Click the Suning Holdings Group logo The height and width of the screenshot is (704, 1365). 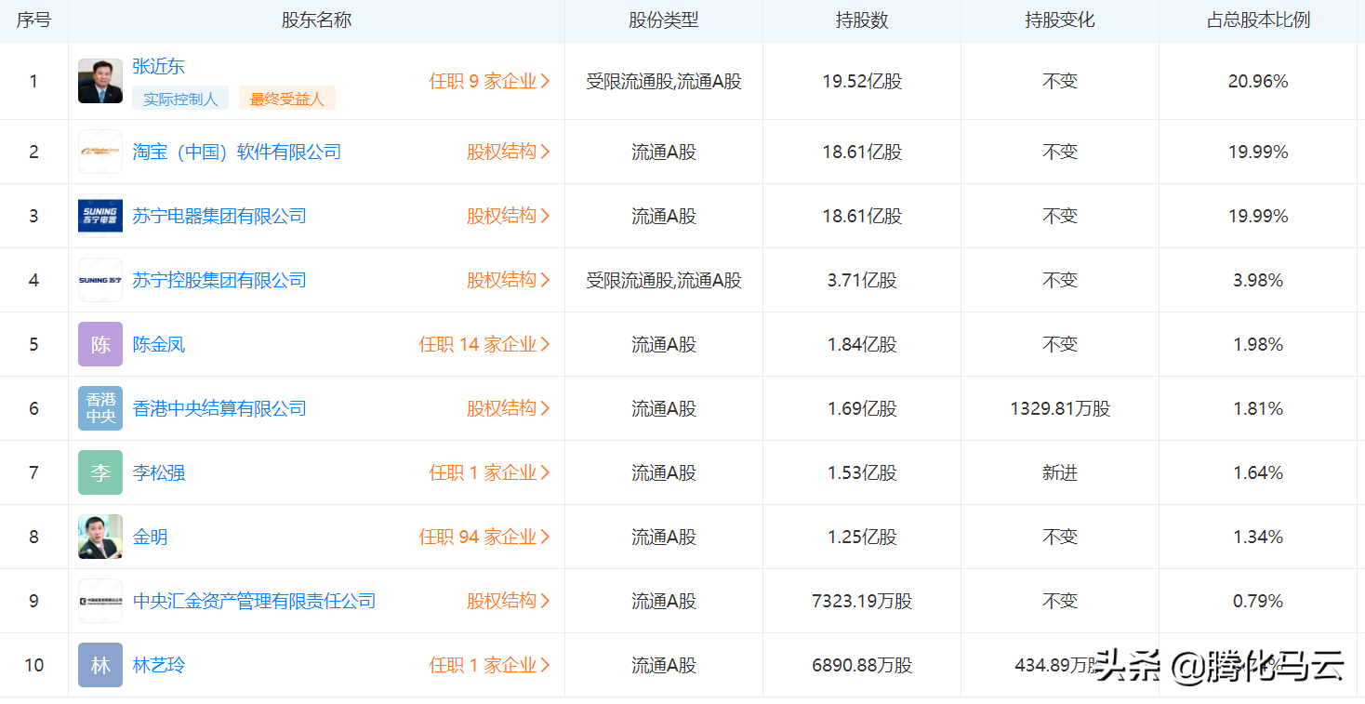(100, 280)
